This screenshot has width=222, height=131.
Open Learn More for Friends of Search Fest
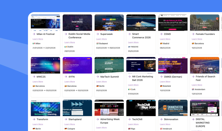tap(197, 85)
